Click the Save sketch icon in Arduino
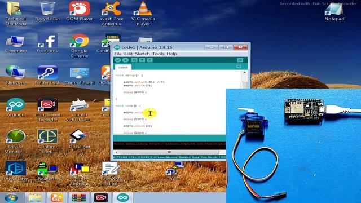The width and height of the screenshot is (361, 203). [x=149, y=60]
